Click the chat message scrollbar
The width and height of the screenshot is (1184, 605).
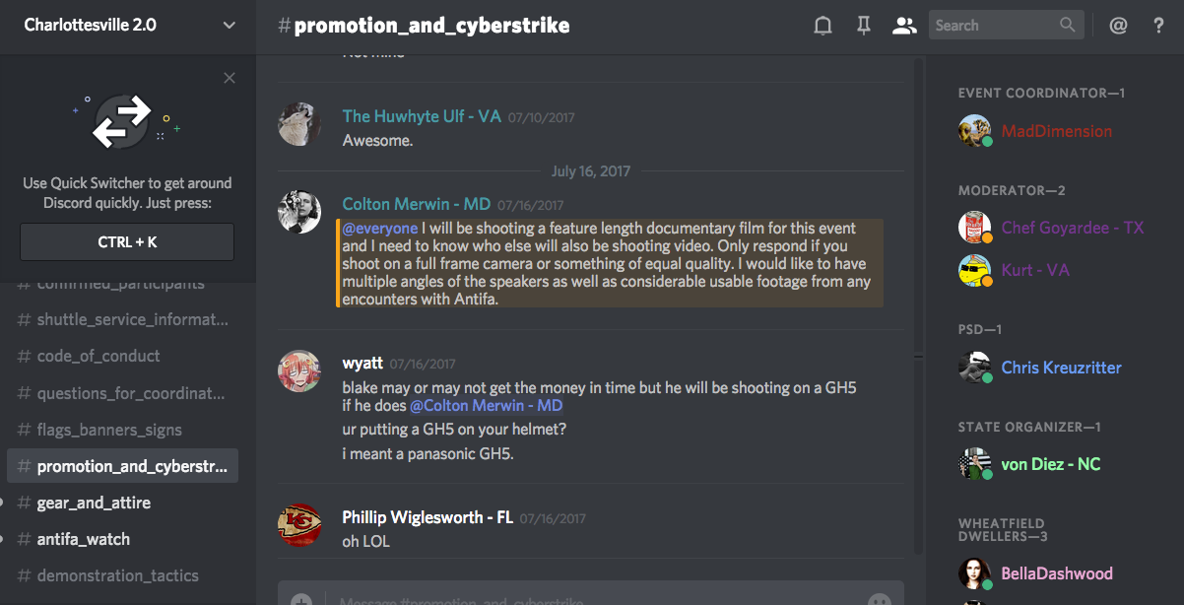point(918,305)
